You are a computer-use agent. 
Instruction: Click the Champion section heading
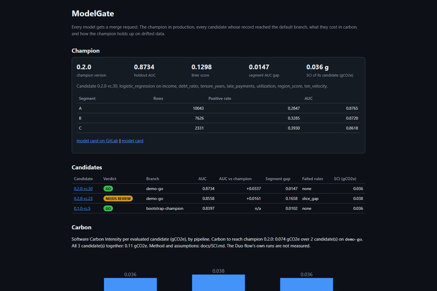[86, 51]
